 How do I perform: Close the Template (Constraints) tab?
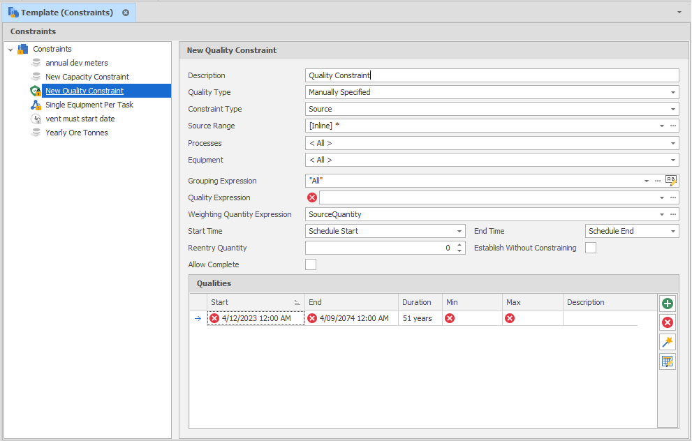tap(126, 13)
